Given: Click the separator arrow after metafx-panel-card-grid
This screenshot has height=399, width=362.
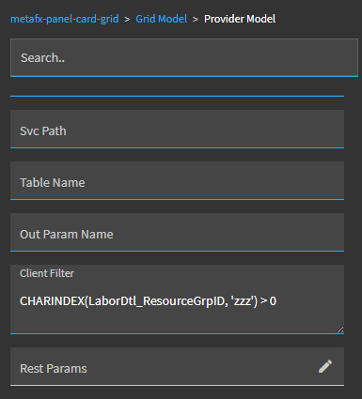Looking at the screenshot, I should (x=127, y=20).
